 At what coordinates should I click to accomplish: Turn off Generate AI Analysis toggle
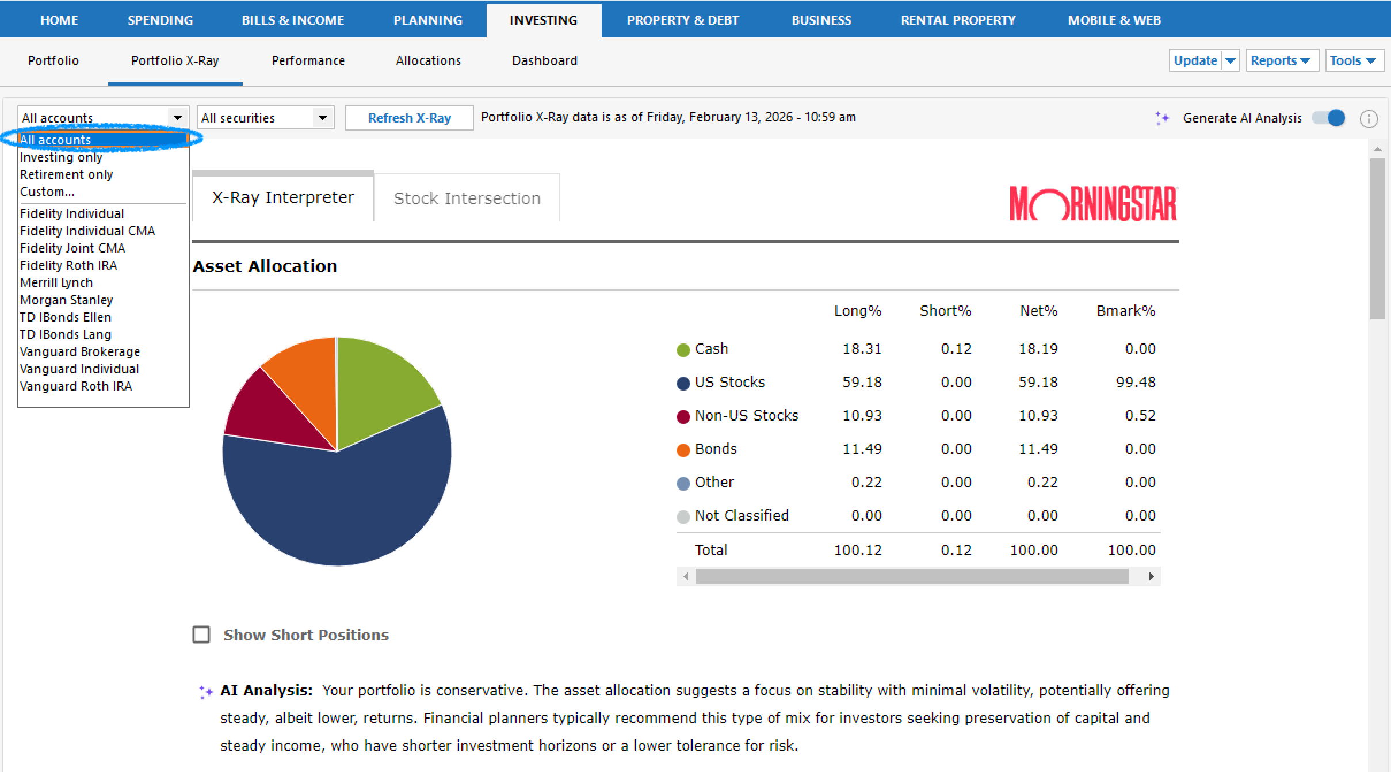(x=1328, y=118)
